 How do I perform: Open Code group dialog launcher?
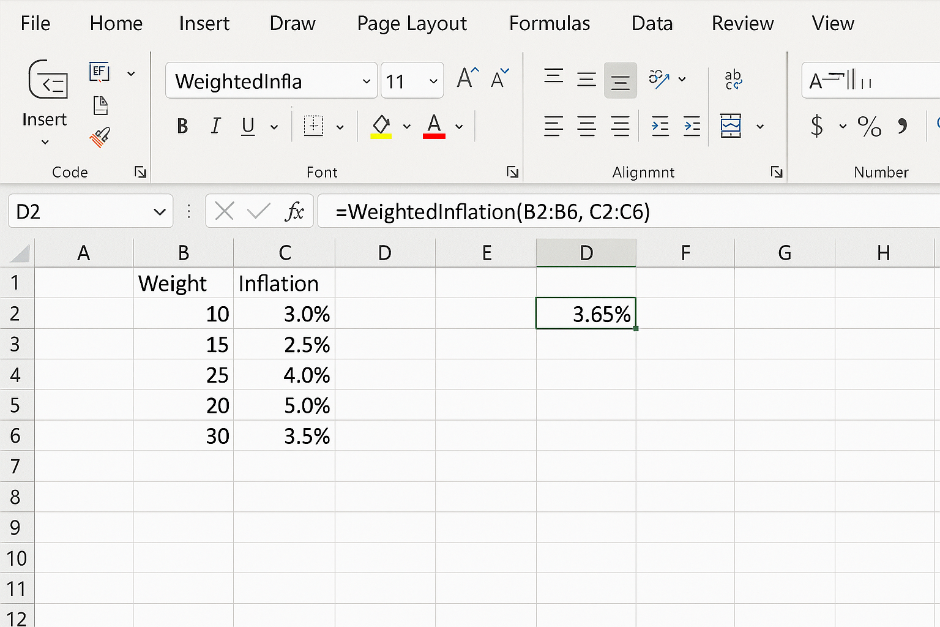coord(140,172)
